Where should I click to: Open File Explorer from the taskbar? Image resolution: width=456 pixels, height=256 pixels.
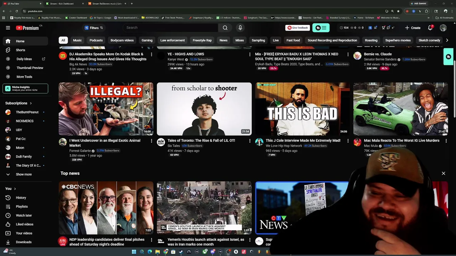(x=157, y=252)
